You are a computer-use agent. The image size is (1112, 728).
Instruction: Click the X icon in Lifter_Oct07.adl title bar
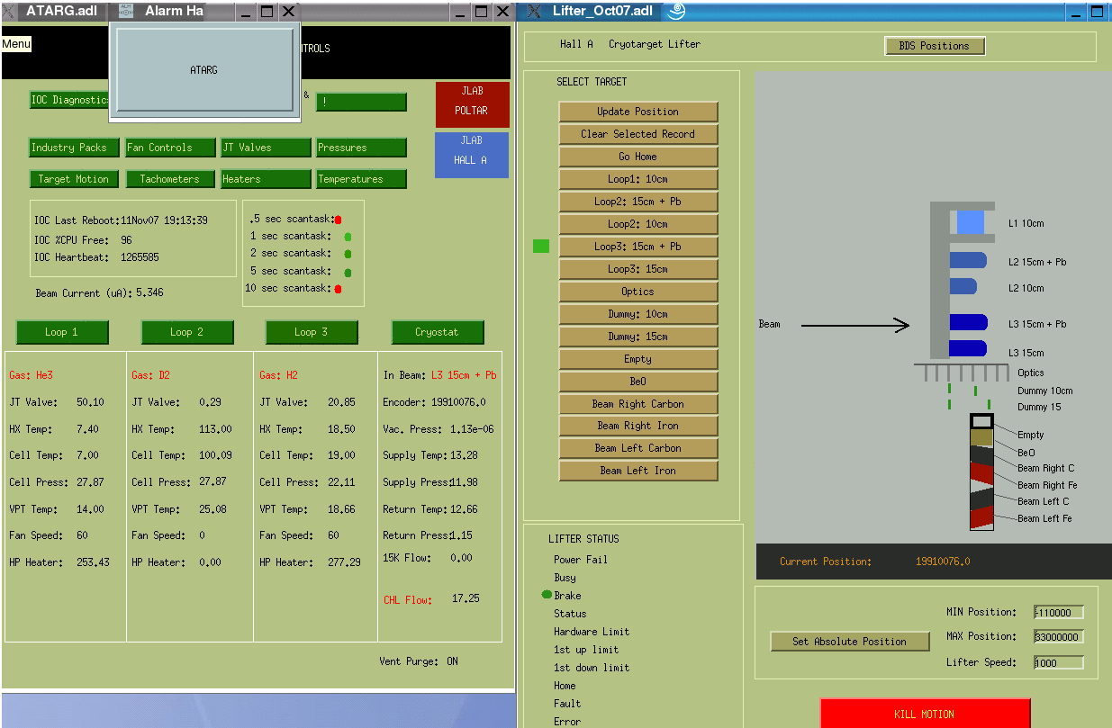534,11
